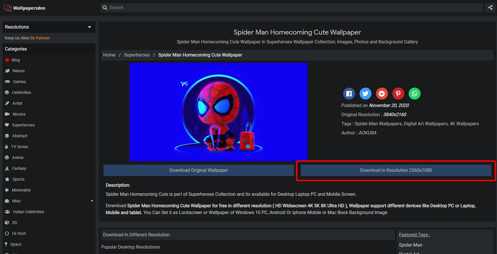Click the Spider Man wallpaper preview image
The height and width of the screenshot is (254, 497).
(x=218, y=112)
